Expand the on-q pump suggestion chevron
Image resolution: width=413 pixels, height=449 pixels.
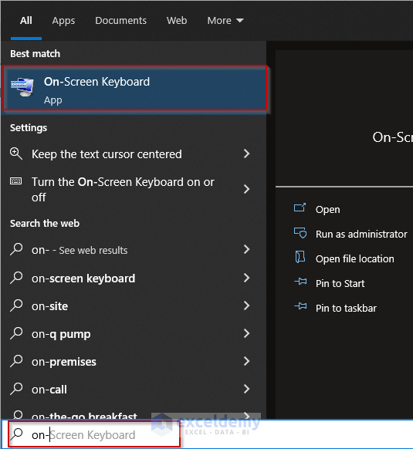[246, 333]
